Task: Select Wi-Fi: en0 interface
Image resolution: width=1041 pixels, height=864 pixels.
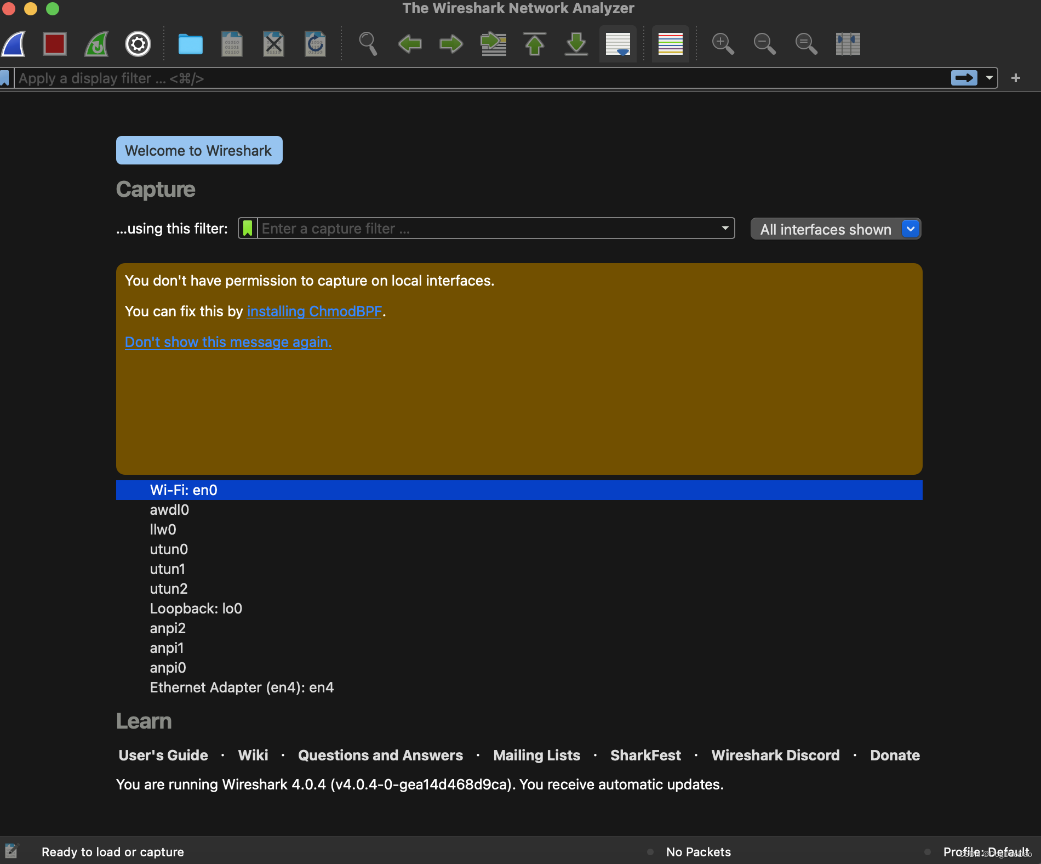Action: [x=519, y=490]
